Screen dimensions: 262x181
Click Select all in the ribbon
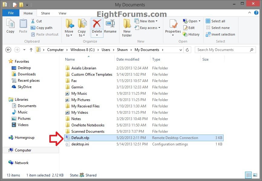pyautogui.click(x=215, y=21)
